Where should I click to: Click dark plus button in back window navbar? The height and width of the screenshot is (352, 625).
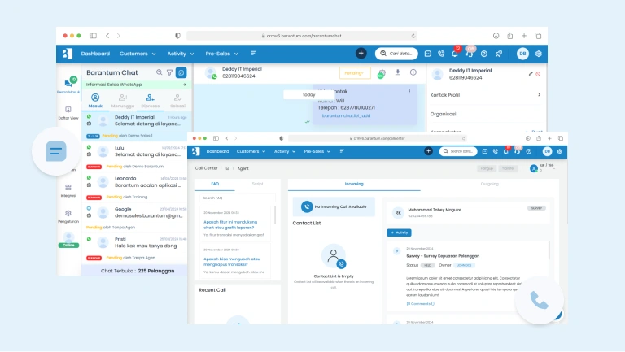pos(361,54)
